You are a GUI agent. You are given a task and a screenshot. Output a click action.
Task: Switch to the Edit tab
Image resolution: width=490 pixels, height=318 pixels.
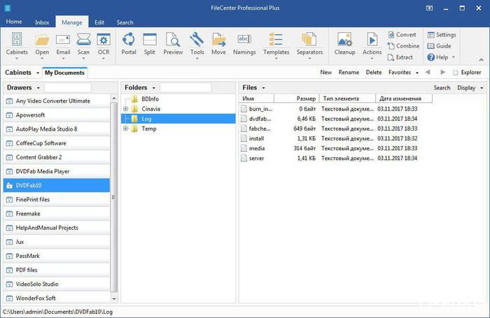coord(99,22)
